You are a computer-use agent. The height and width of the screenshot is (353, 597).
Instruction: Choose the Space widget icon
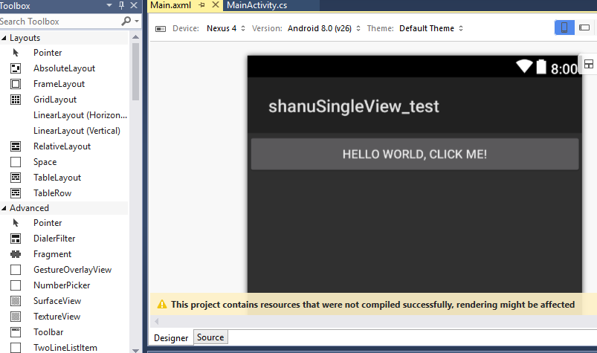(16, 162)
